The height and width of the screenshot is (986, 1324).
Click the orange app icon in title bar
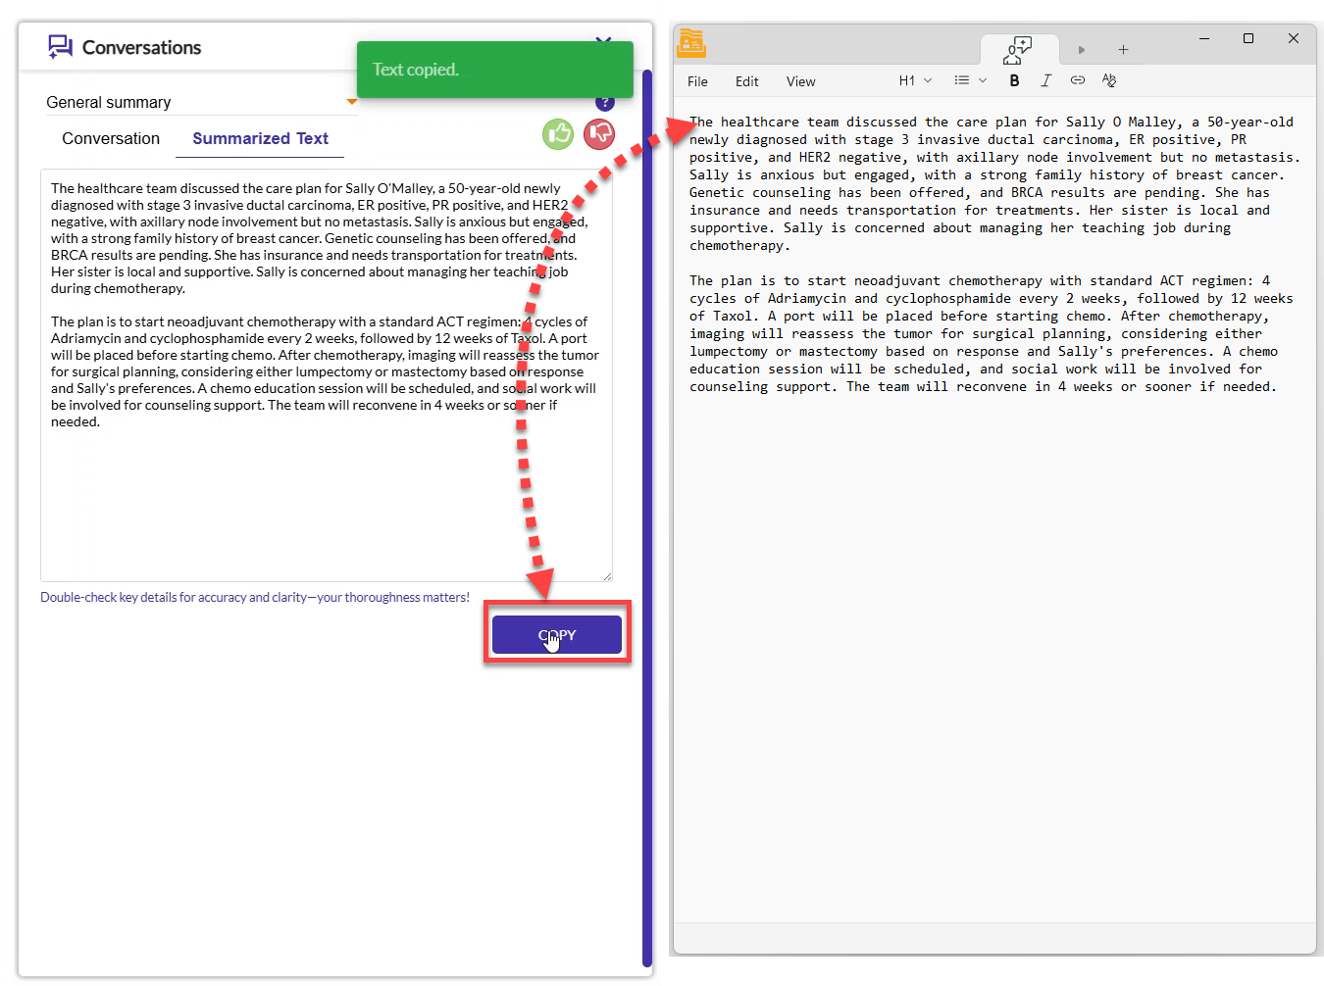tap(690, 43)
